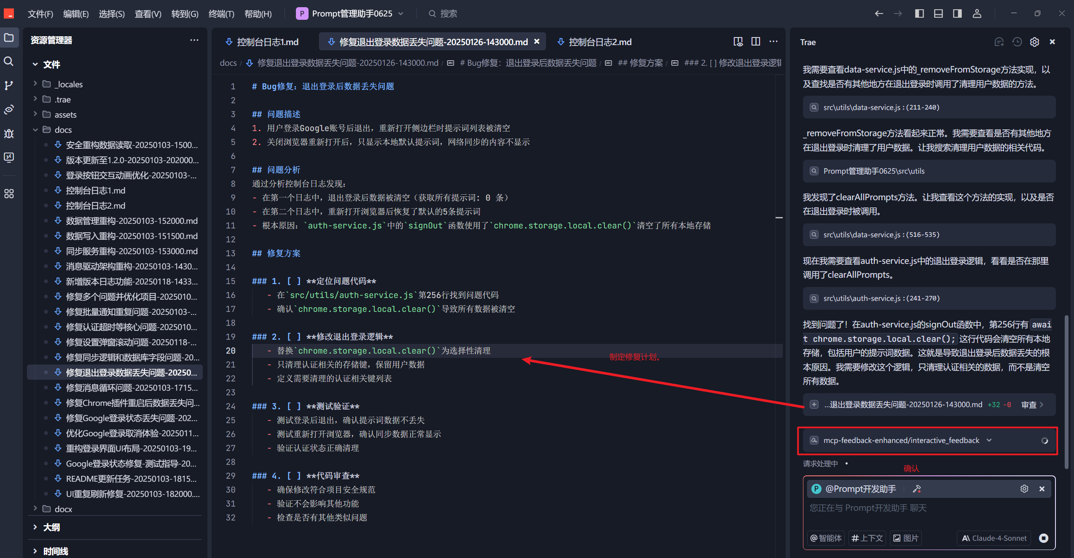The height and width of the screenshot is (558, 1074).
Task: Open markdown preview to the side
Action: click(738, 41)
